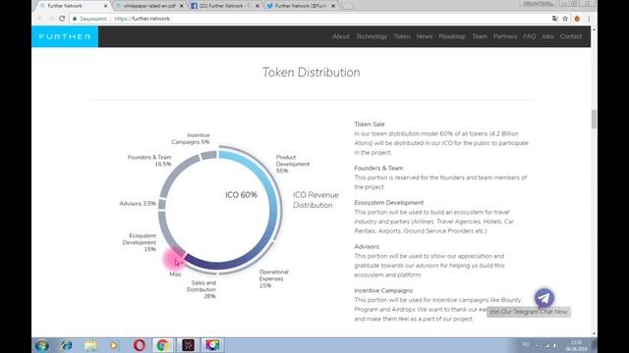Open the dark square app in taskbar
The height and width of the screenshot is (353, 629).
coord(188,345)
